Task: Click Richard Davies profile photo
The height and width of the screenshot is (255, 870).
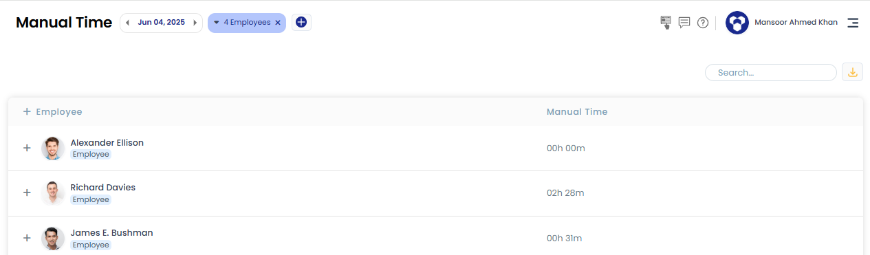Action: [x=53, y=193]
